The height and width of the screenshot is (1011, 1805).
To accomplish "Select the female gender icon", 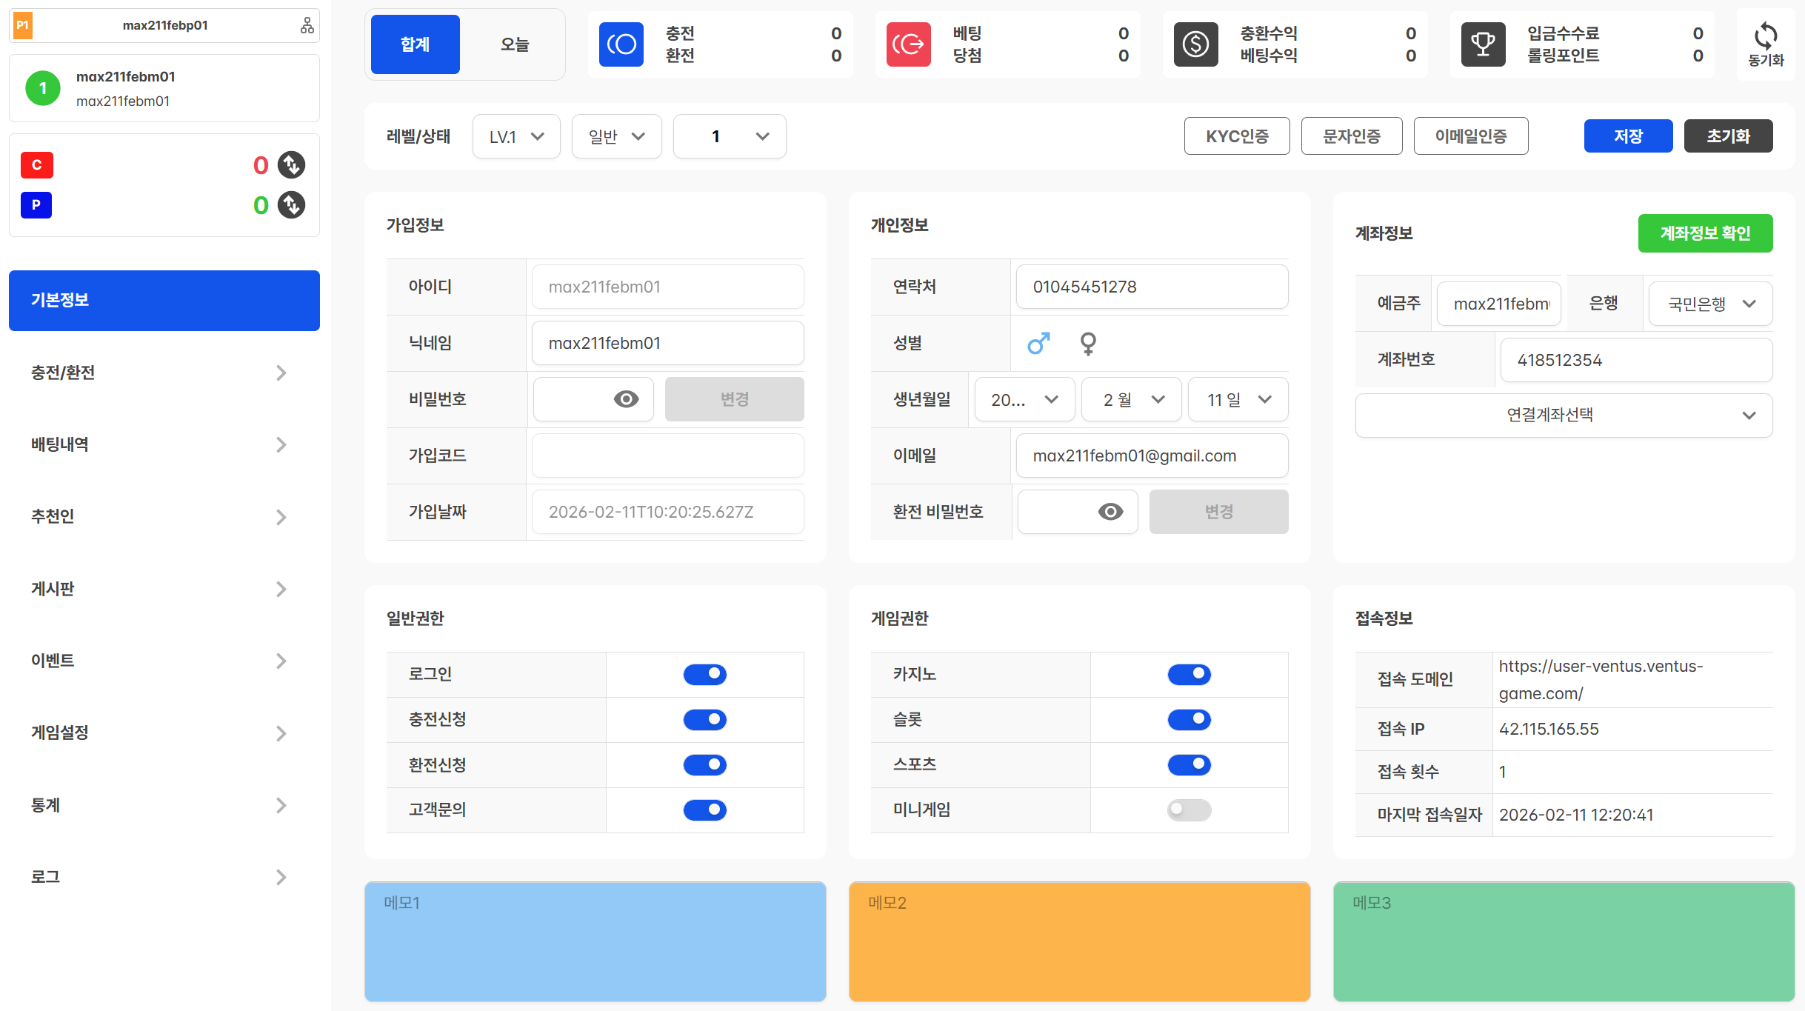I will (1087, 343).
